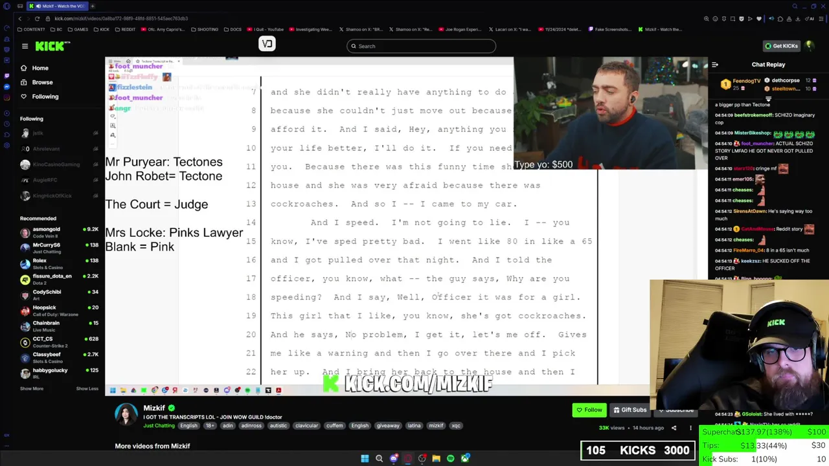Share the video via share icon
829x466 pixels.
[x=674, y=428]
